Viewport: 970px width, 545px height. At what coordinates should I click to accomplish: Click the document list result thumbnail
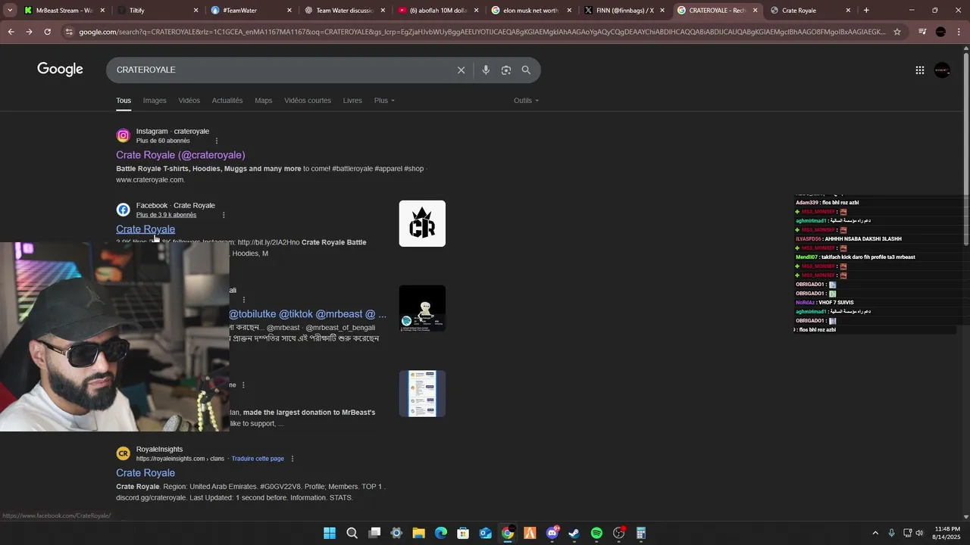(x=422, y=394)
